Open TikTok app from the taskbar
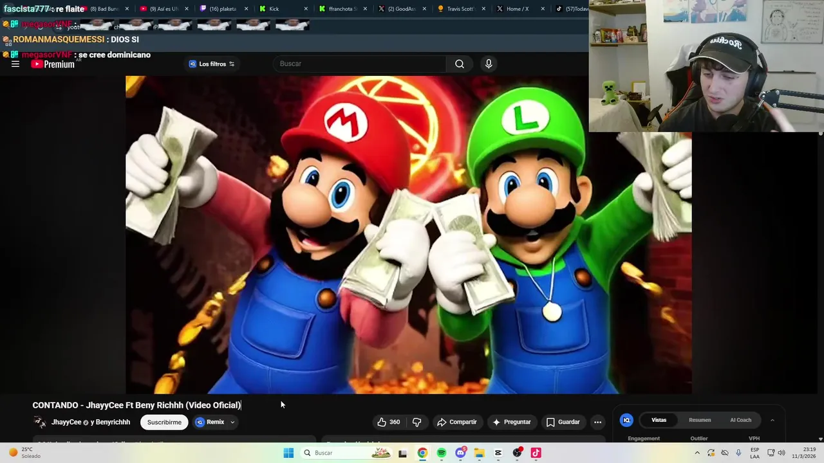 point(536,453)
